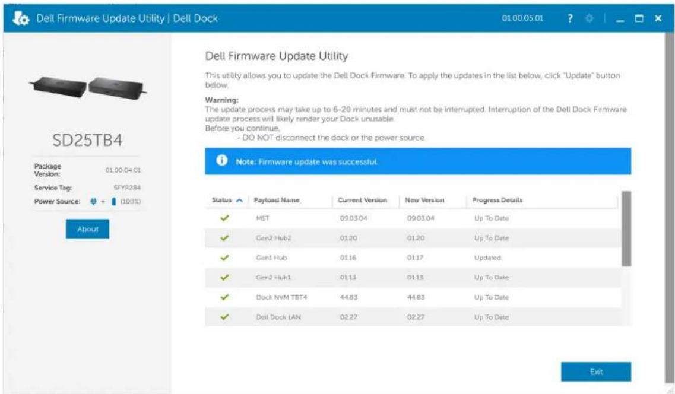
Task: Click green checkmark in Gen2 Hub1 row
Action: point(224,278)
